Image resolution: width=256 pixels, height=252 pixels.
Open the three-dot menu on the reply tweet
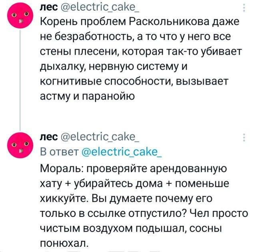[244, 138]
